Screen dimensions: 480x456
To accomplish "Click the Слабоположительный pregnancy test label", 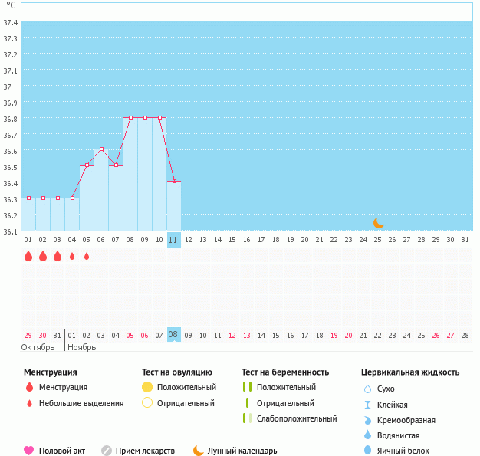I will [x=297, y=418].
